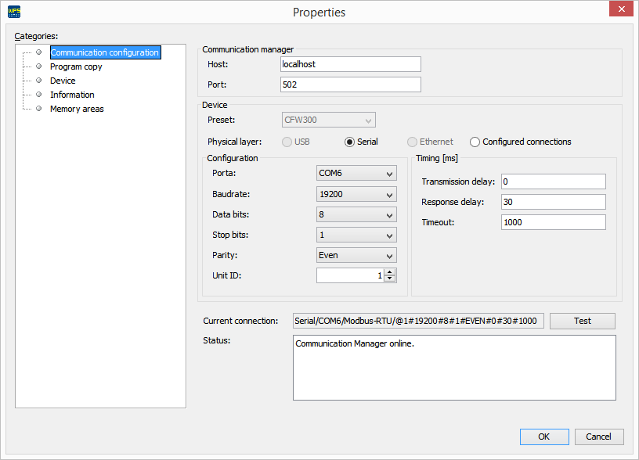
Task: Click the circle icon beside Device
Action: coord(38,81)
